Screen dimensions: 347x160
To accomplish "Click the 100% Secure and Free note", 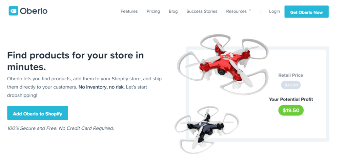I will click(x=61, y=128).
